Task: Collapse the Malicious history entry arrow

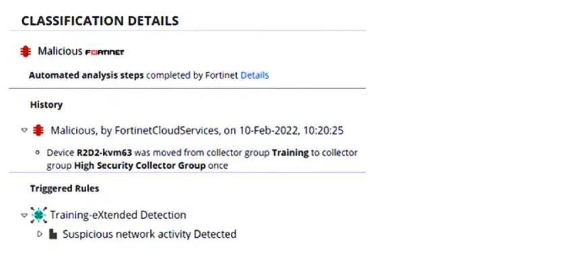Action: coord(24,130)
